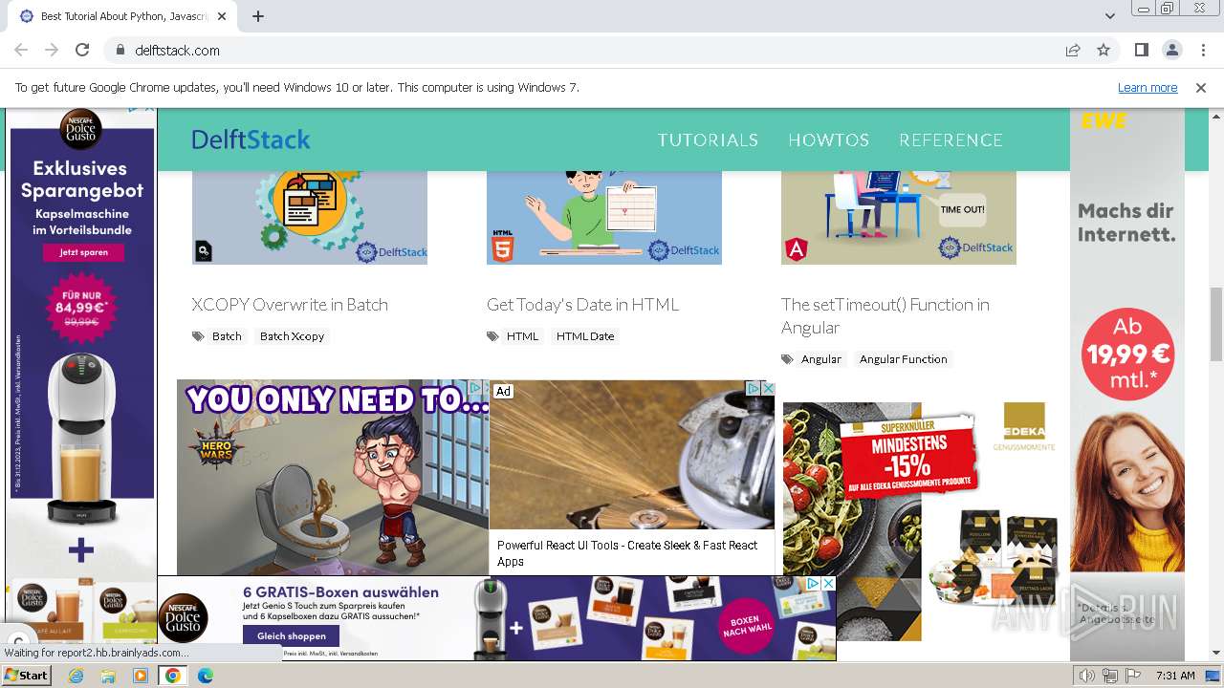Click the DelftStack logo
The height and width of the screenshot is (688, 1224).
point(251,140)
